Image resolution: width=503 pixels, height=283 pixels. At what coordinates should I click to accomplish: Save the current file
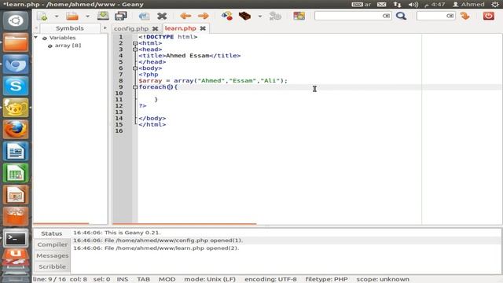pos(103,16)
